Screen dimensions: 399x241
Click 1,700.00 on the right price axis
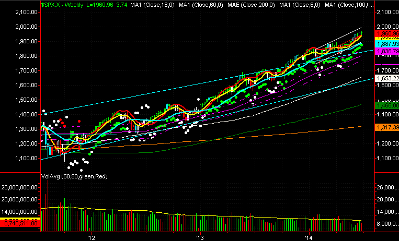[387, 70]
